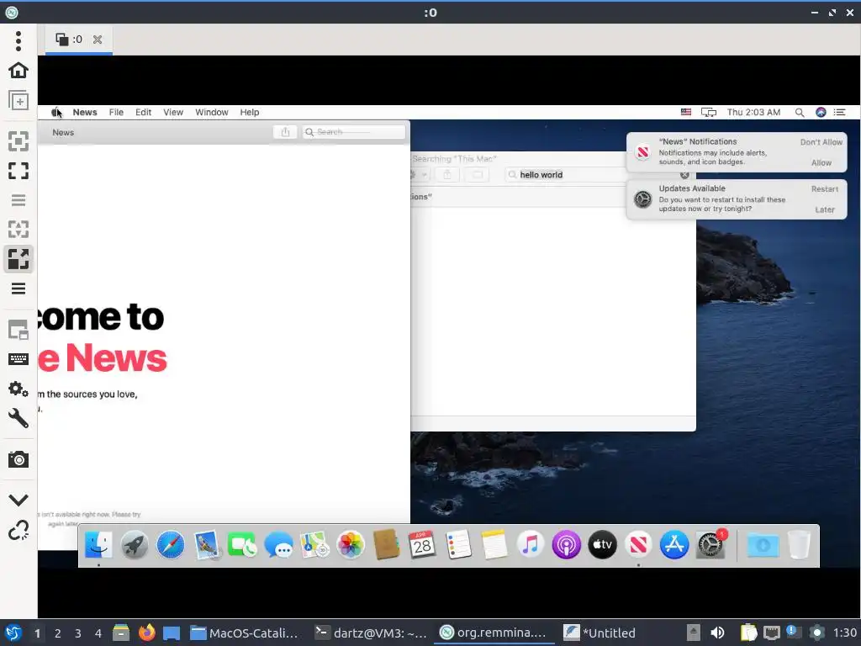Open Maps from the Dock

[x=314, y=544]
